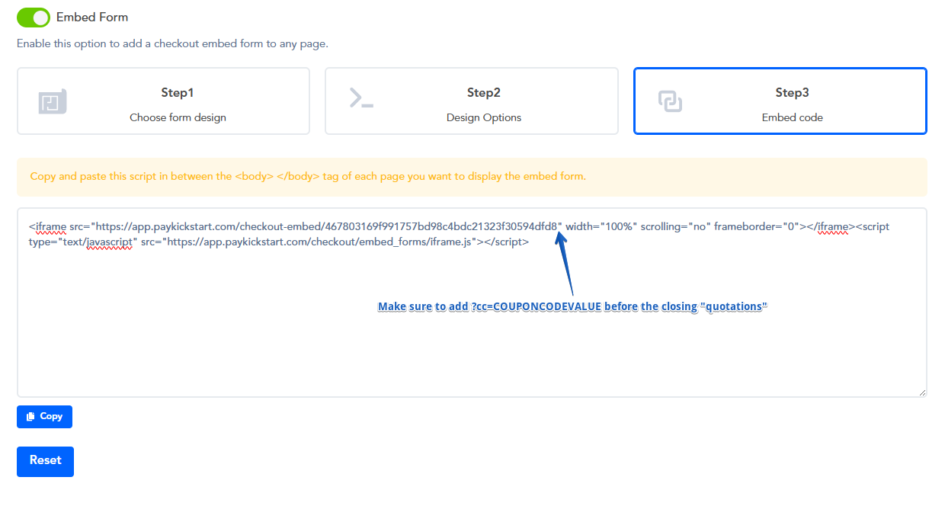Click inside the embed code textarea

[472, 303]
